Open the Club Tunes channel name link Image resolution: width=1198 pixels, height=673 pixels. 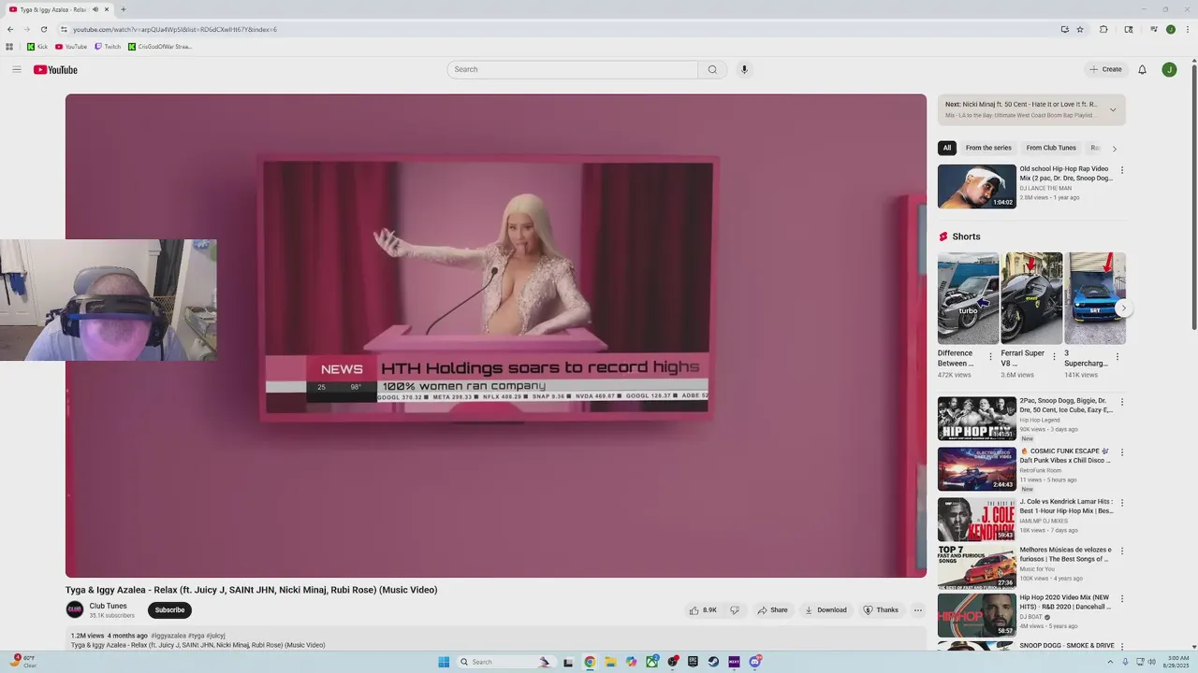108,606
